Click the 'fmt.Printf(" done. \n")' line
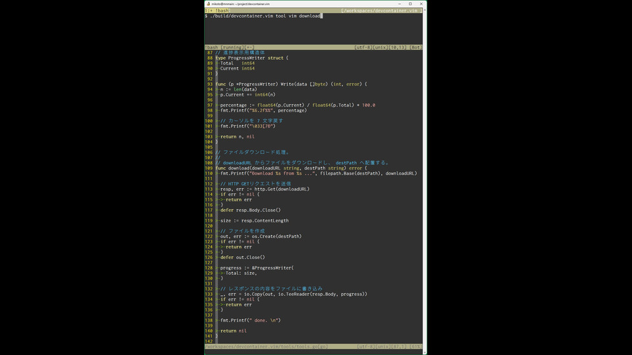Screen dimensions: 632x355 pos(250,321)
